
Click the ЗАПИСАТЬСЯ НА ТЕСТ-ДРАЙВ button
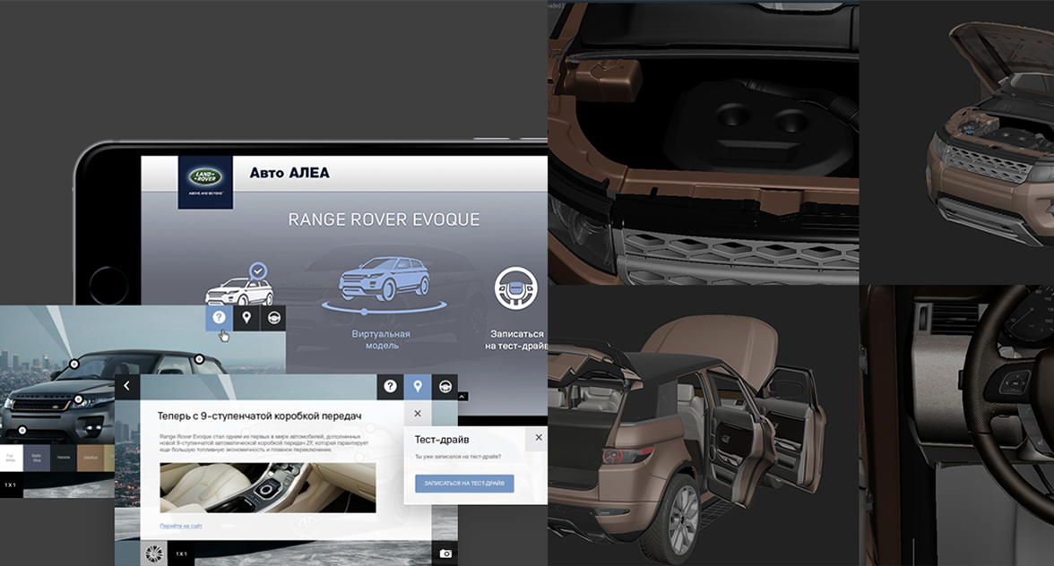[x=464, y=484]
